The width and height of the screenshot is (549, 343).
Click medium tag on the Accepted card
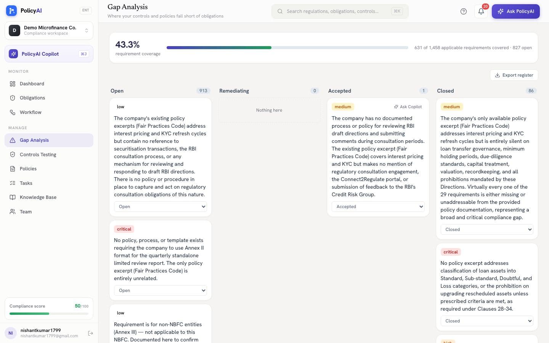point(343,107)
